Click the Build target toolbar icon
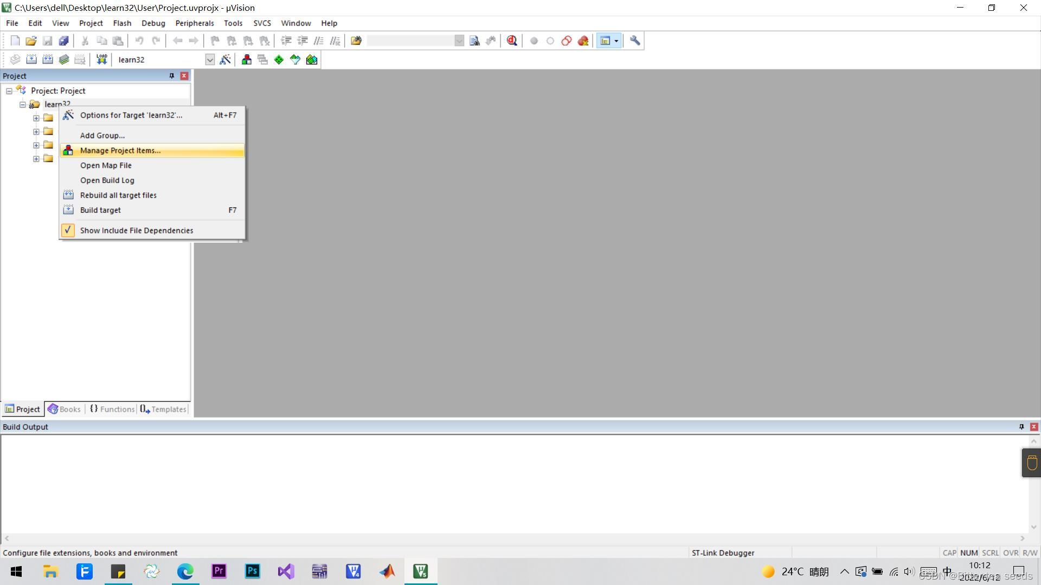 click(x=31, y=60)
